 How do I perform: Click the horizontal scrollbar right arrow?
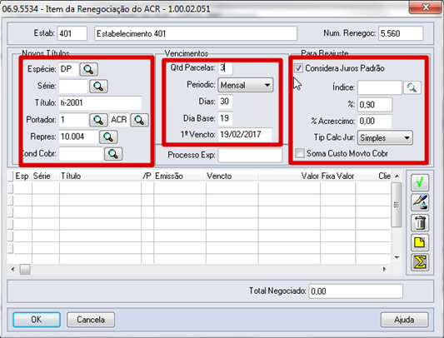384,269
